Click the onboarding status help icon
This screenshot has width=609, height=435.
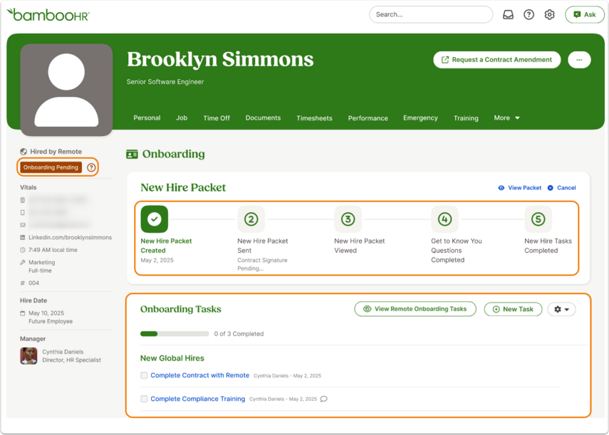(91, 167)
